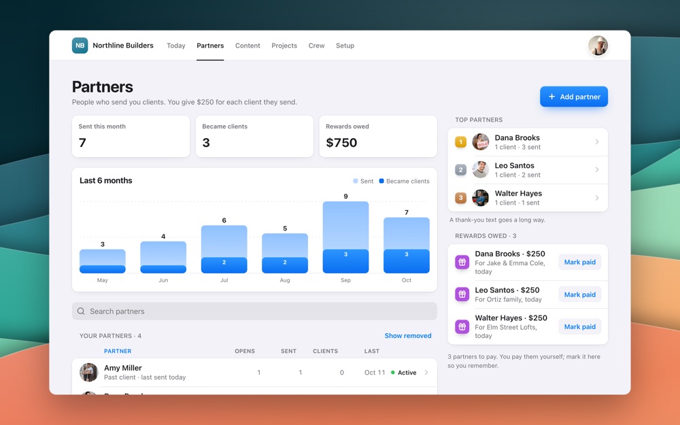
Task: Click the Became clients legend swatch
Action: (381, 181)
